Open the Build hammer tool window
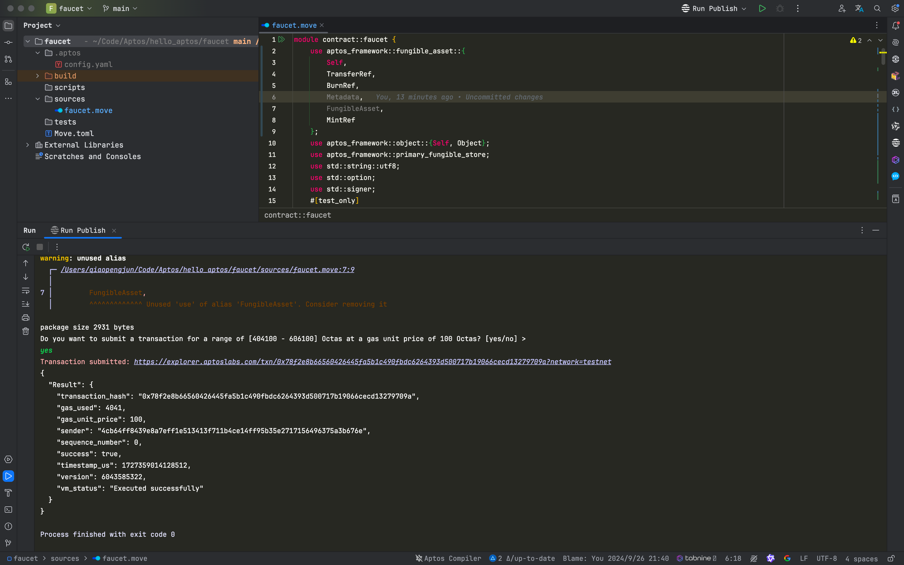 coord(8,493)
